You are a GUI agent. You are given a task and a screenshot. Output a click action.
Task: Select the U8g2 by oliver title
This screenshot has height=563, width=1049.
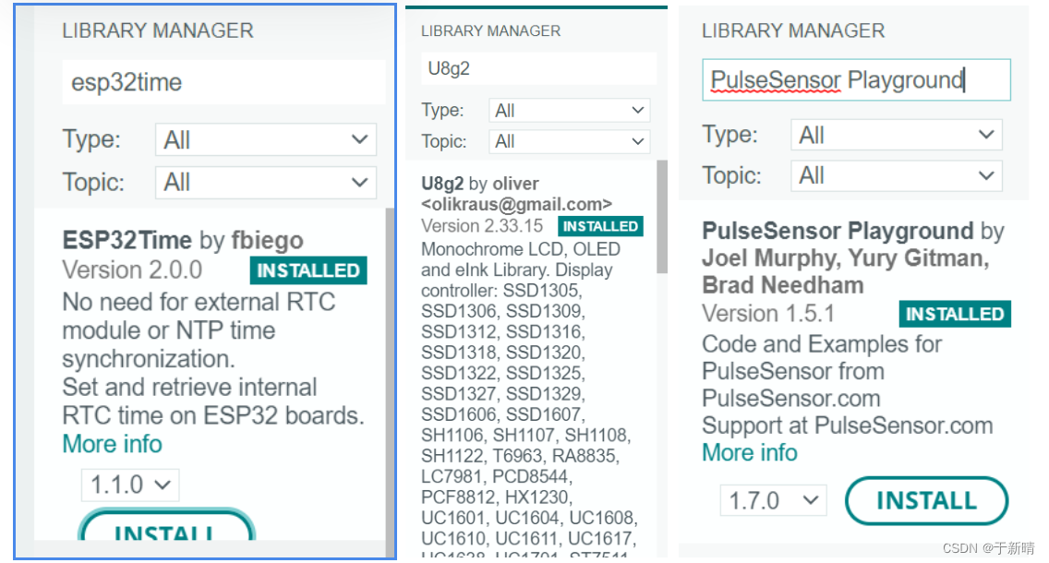(x=479, y=184)
